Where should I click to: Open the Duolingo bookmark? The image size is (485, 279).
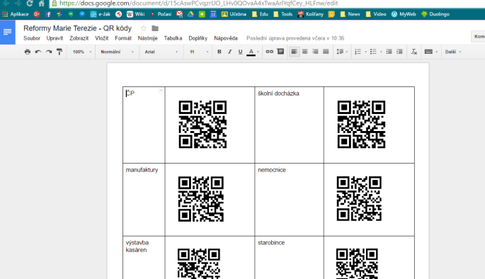pos(435,14)
